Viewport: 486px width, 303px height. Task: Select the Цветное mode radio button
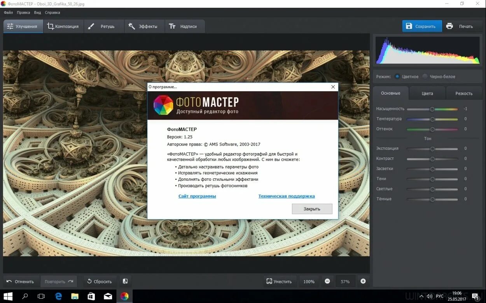pos(397,76)
